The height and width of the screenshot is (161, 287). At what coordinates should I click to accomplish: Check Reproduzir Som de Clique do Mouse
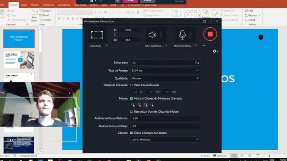131,111
